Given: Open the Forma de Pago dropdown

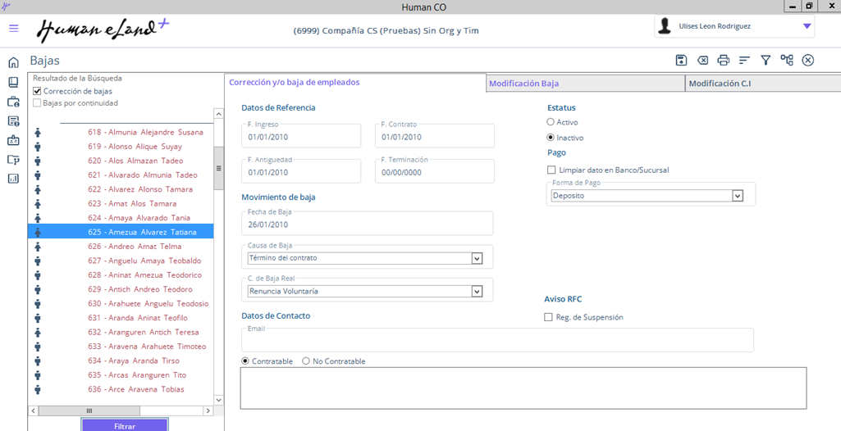Looking at the screenshot, I should click(737, 196).
